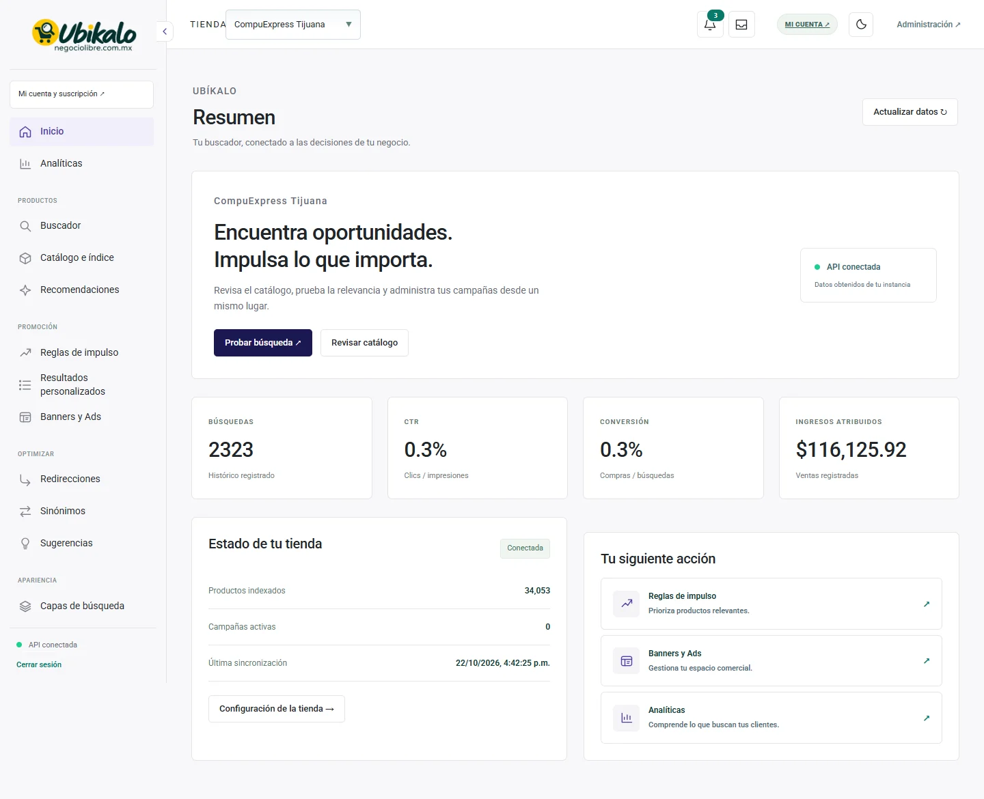Viewport: 984px width, 799px height.
Task: Click the Búsquedas 2323 metric card
Action: point(282,448)
